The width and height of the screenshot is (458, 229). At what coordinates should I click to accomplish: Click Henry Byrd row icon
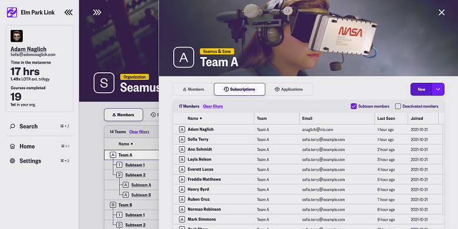pyautogui.click(x=181, y=189)
